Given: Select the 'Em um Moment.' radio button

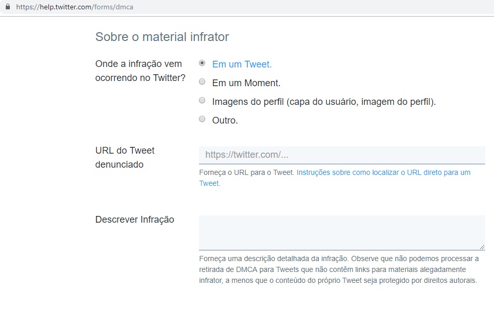Looking at the screenshot, I should tap(202, 82).
